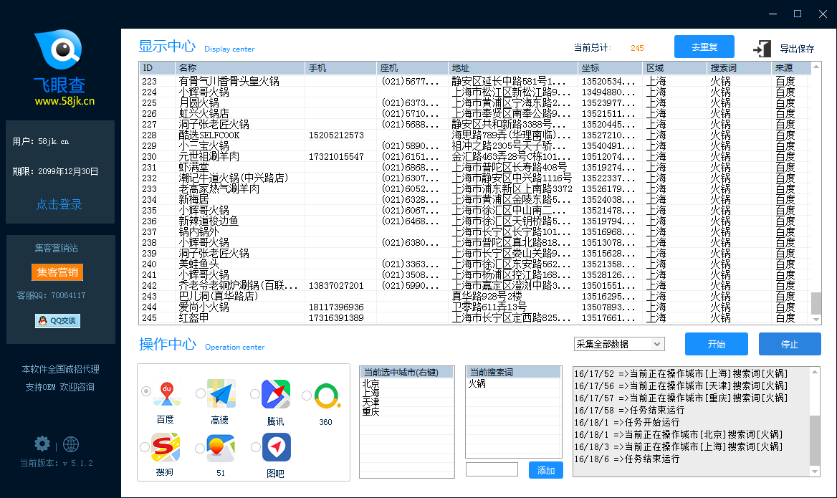The width and height of the screenshot is (837, 498).
Task: Select the 360 radio button
Action: pyautogui.click(x=307, y=396)
